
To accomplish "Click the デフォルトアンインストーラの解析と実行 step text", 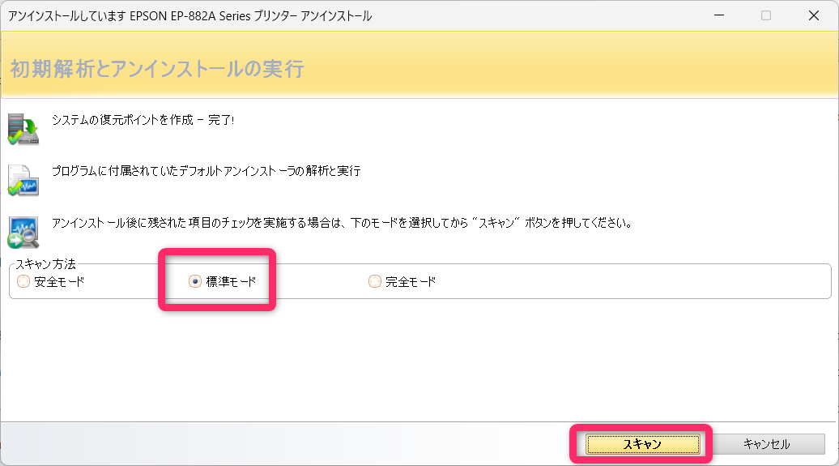I will click(206, 171).
